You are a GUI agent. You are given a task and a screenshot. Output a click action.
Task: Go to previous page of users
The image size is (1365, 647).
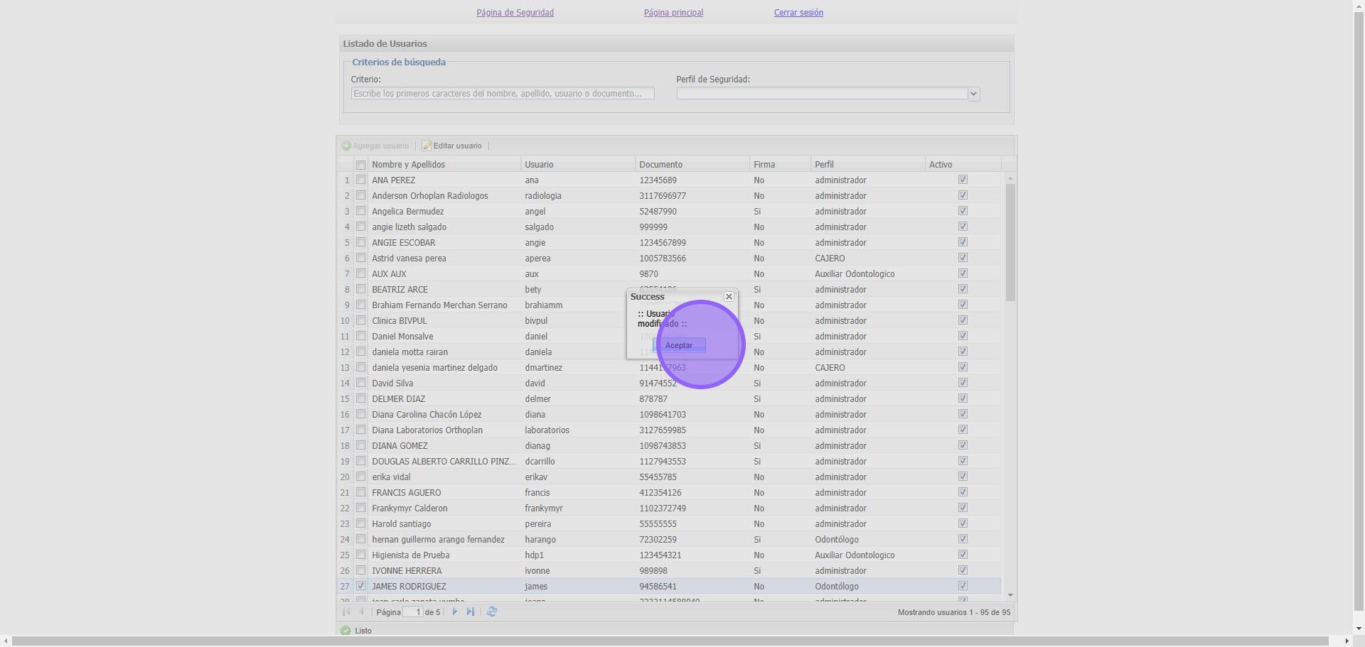361,611
